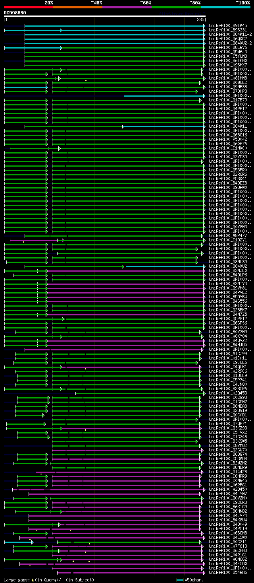254x583 pixels.
Task: Open hit UniRef100_Q84K11-2
Action: click(230, 34)
